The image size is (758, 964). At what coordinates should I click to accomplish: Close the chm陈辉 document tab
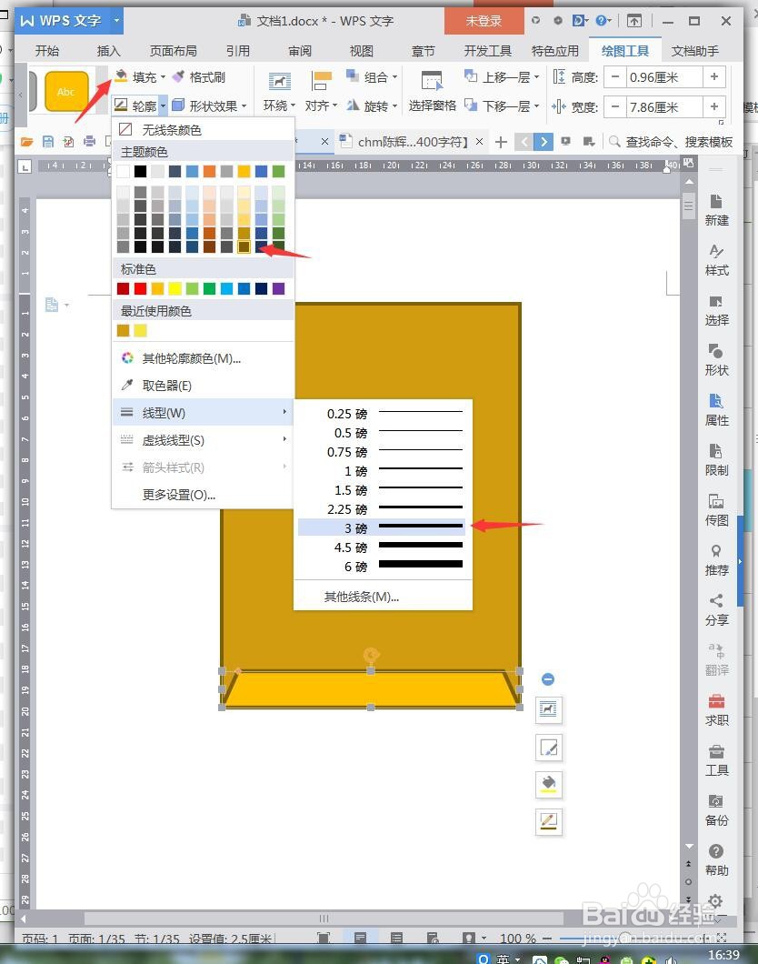tap(479, 142)
